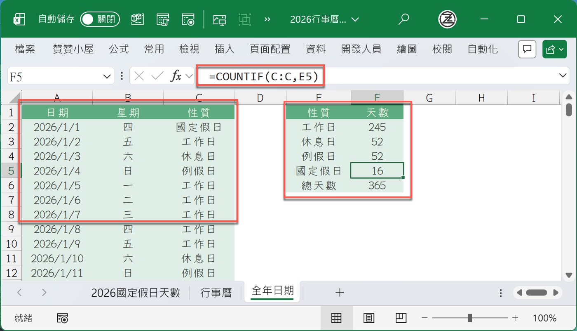This screenshot has height=331, width=577.
Task: Select Page Break Preview view icon
Action: click(401, 318)
